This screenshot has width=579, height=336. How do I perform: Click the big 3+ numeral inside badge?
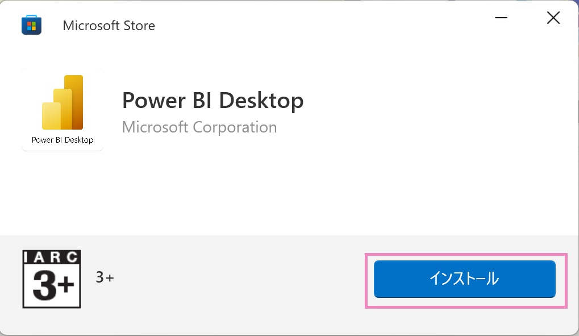click(x=52, y=285)
